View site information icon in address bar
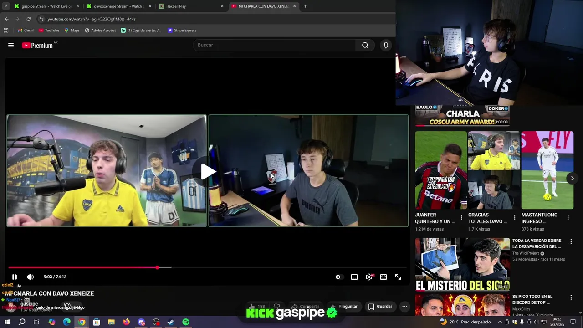This screenshot has height=328, width=583. coord(41,19)
